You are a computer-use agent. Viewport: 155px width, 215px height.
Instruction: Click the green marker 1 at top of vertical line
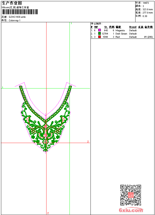[x=71, y=23]
